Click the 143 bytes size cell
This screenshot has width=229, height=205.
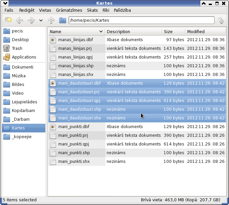click(x=174, y=48)
